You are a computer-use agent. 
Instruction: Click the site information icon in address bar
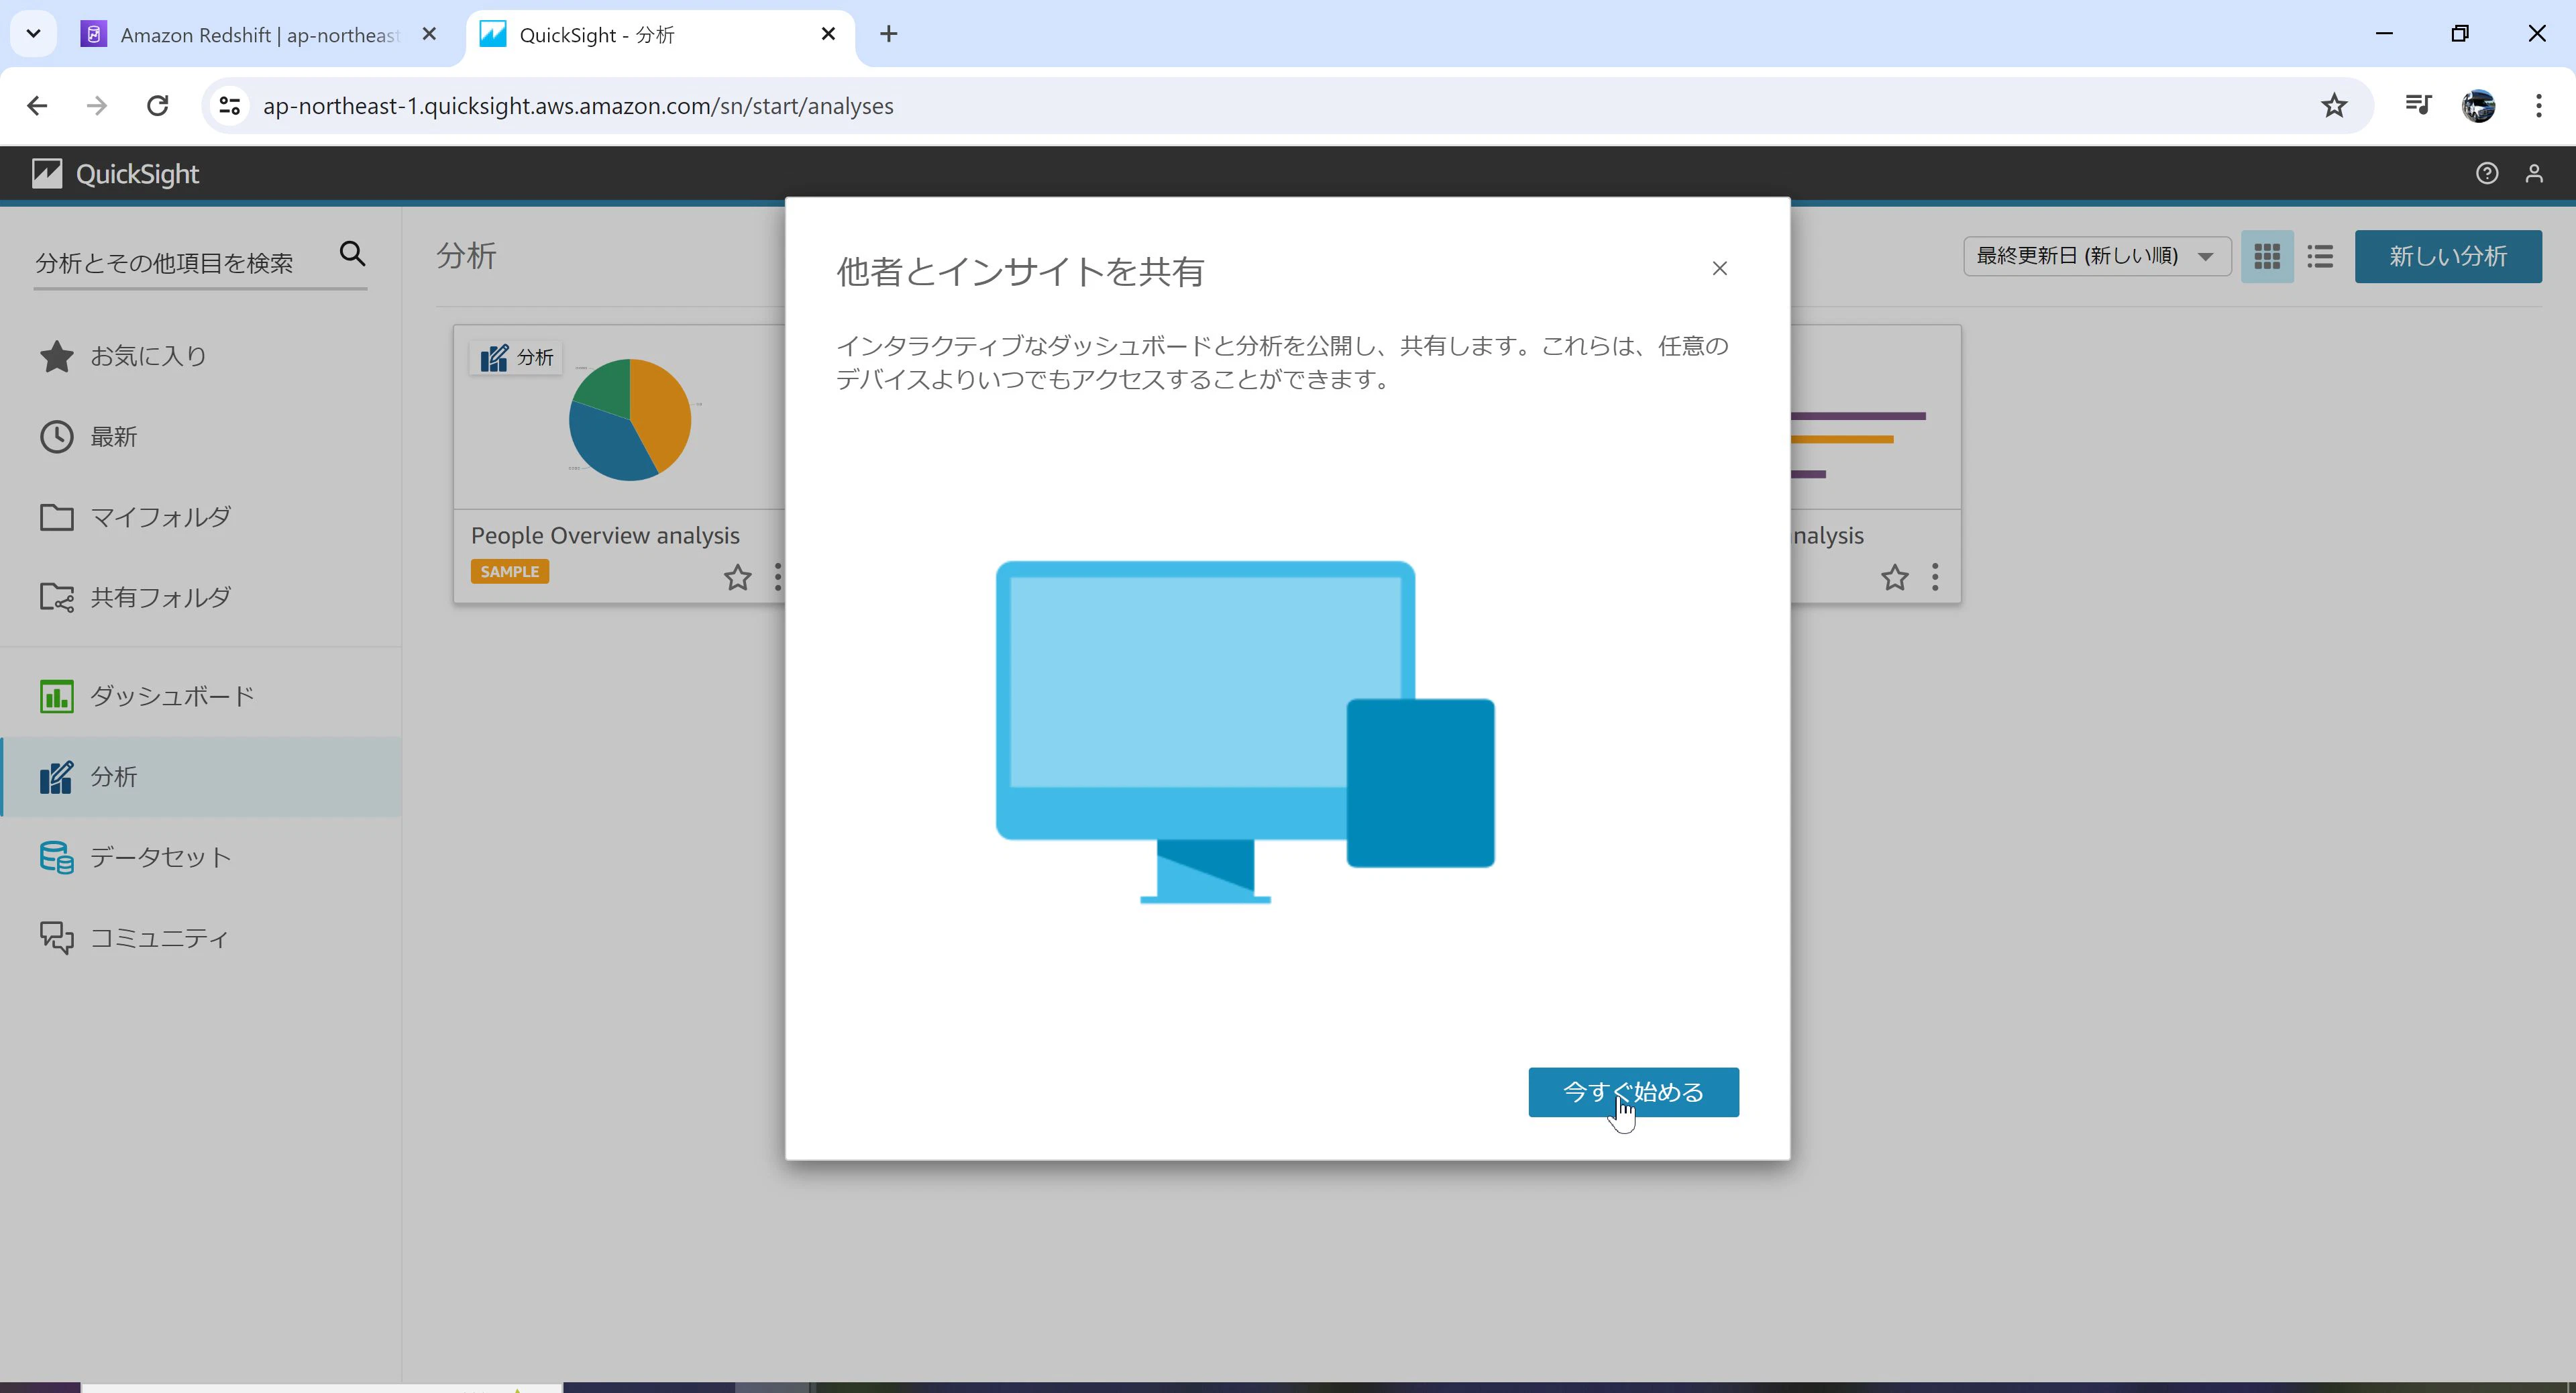(229, 106)
